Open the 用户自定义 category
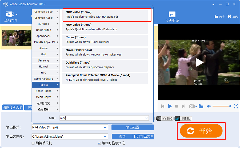This screenshot has height=148, width=240. pyautogui.click(x=46, y=103)
